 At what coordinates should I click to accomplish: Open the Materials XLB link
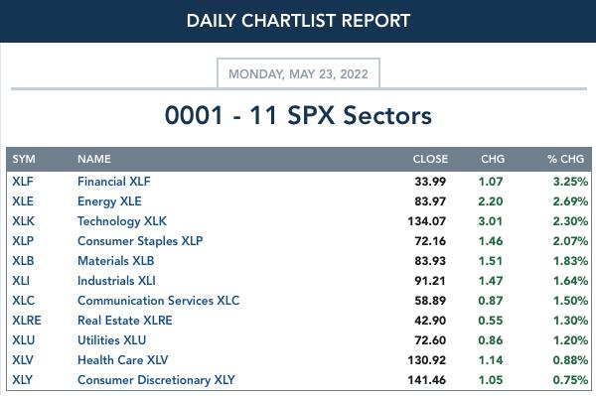tap(115, 261)
